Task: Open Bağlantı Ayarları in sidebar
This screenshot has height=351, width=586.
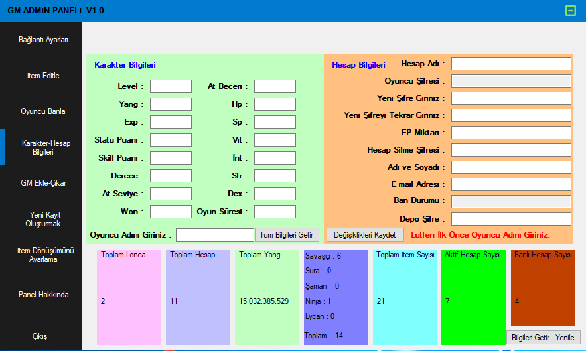Action: pyautogui.click(x=43, y=40)
